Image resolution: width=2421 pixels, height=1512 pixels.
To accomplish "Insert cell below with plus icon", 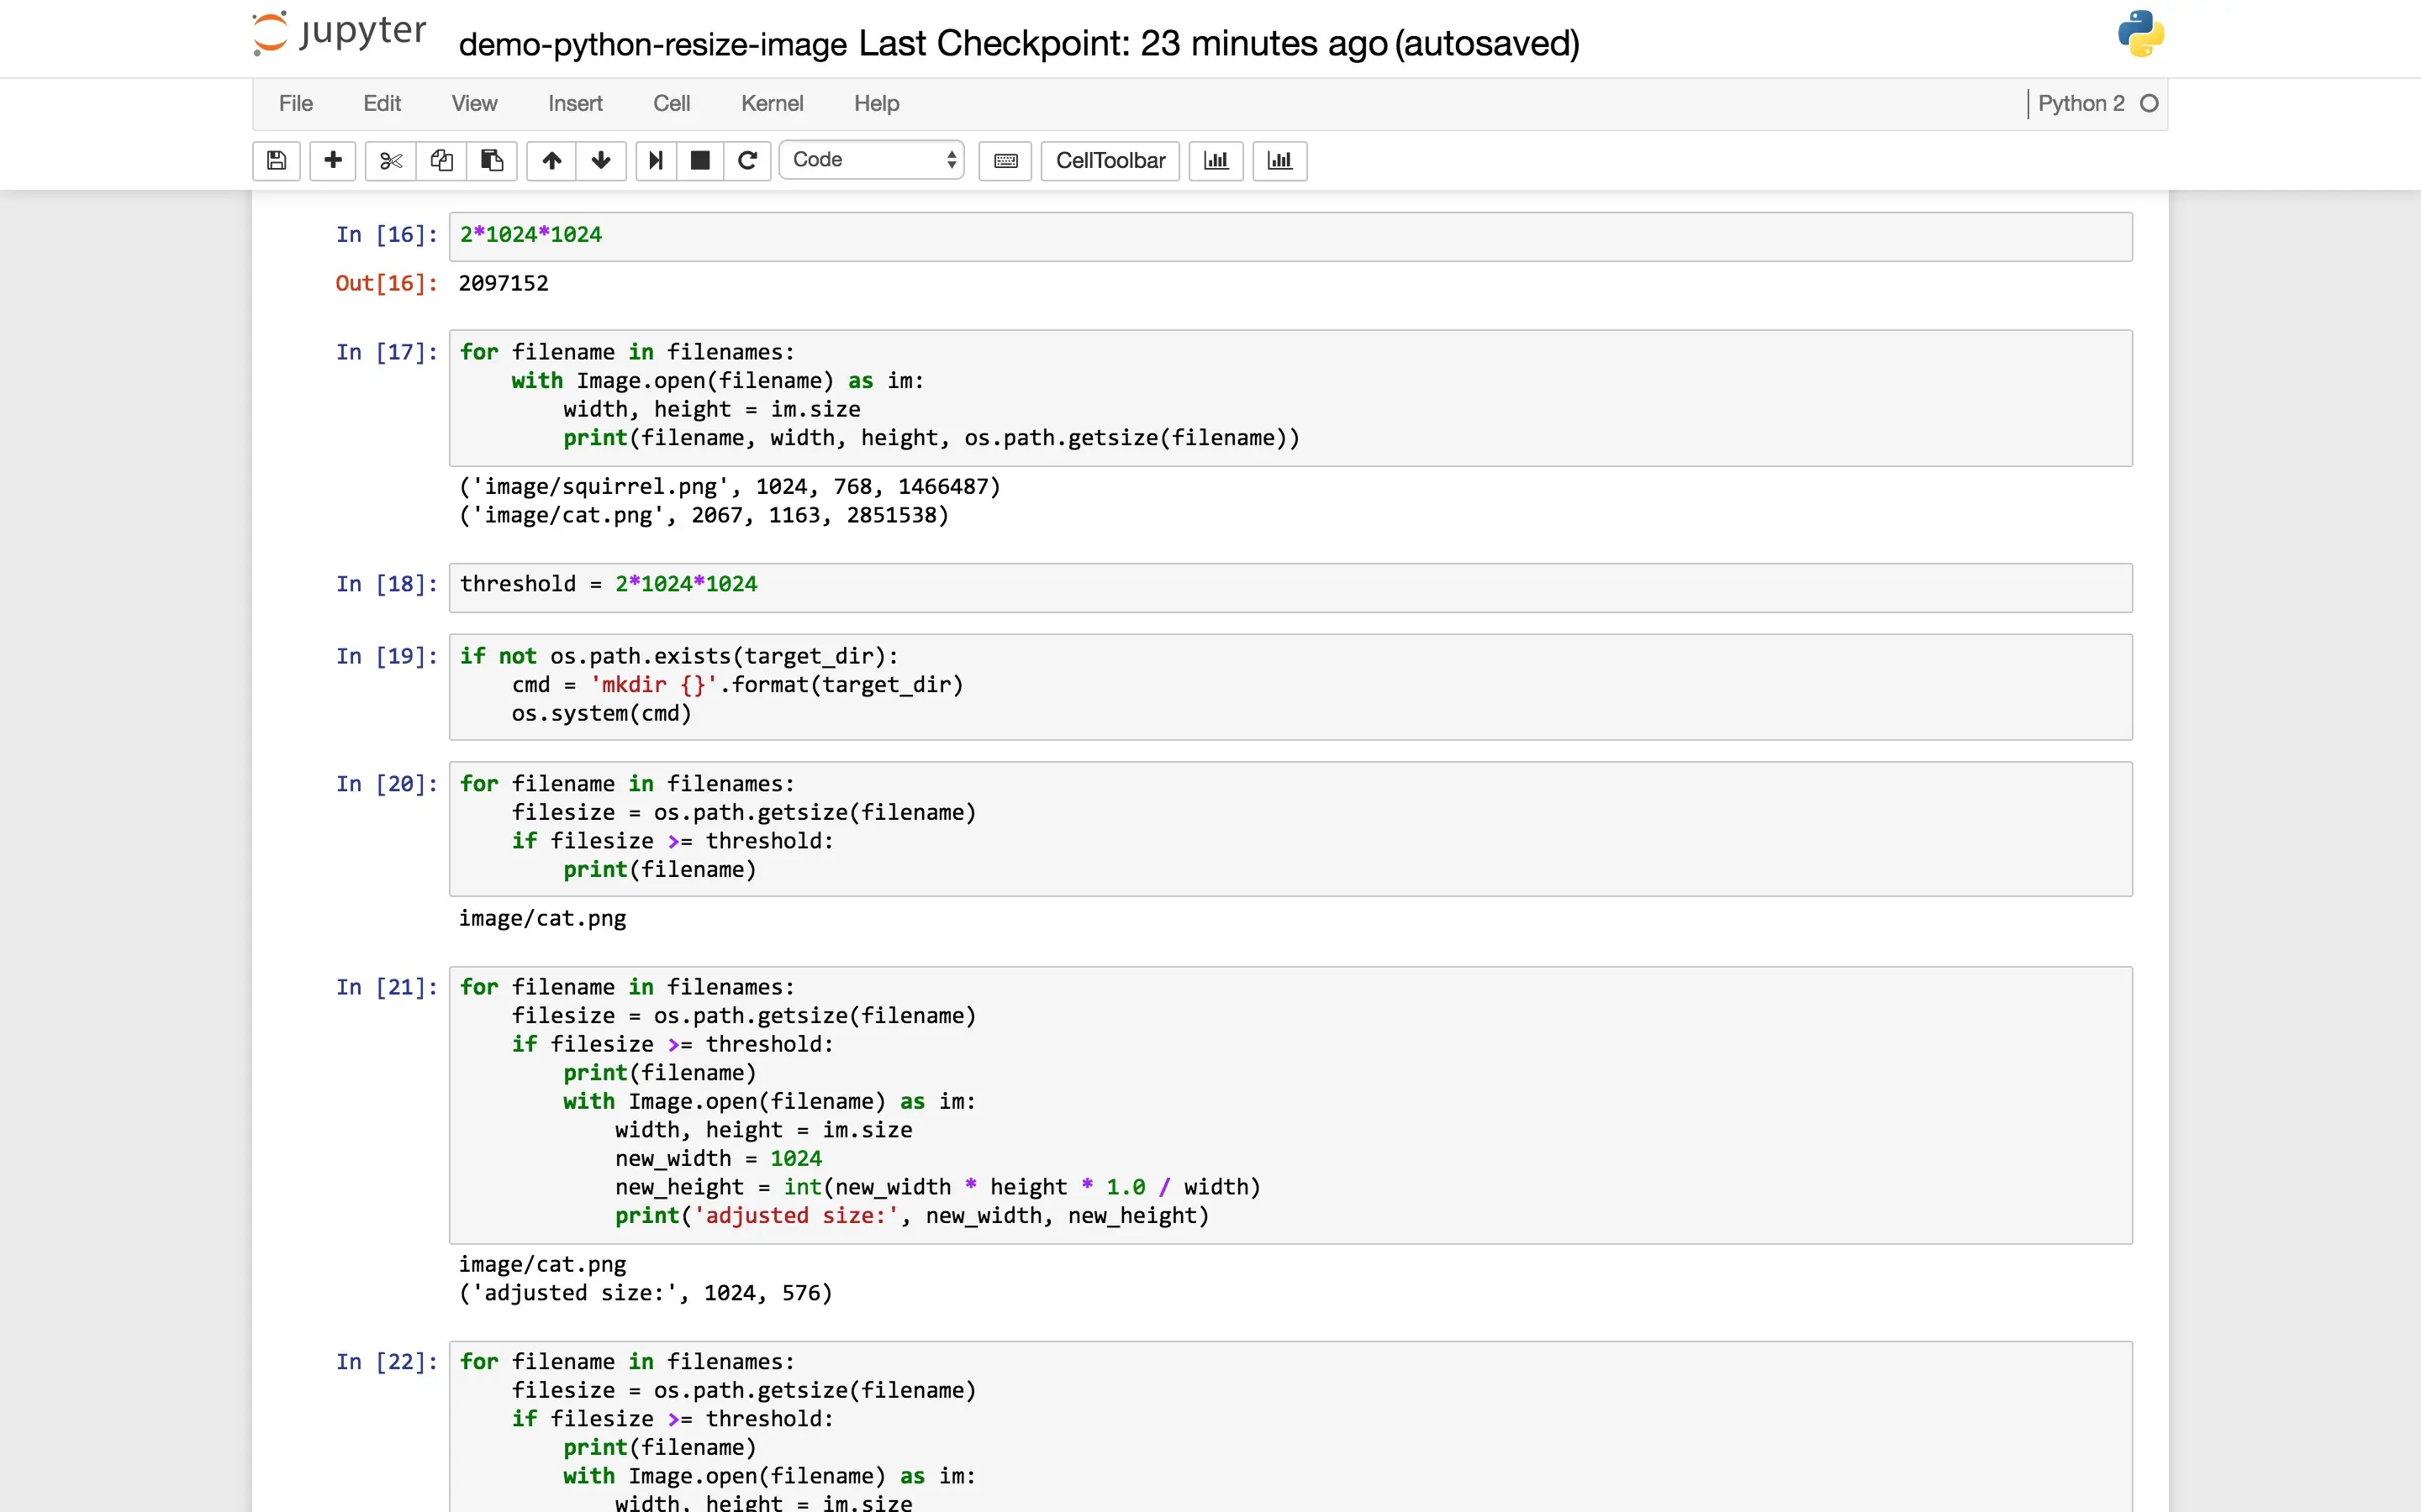I will pos(333,160).
